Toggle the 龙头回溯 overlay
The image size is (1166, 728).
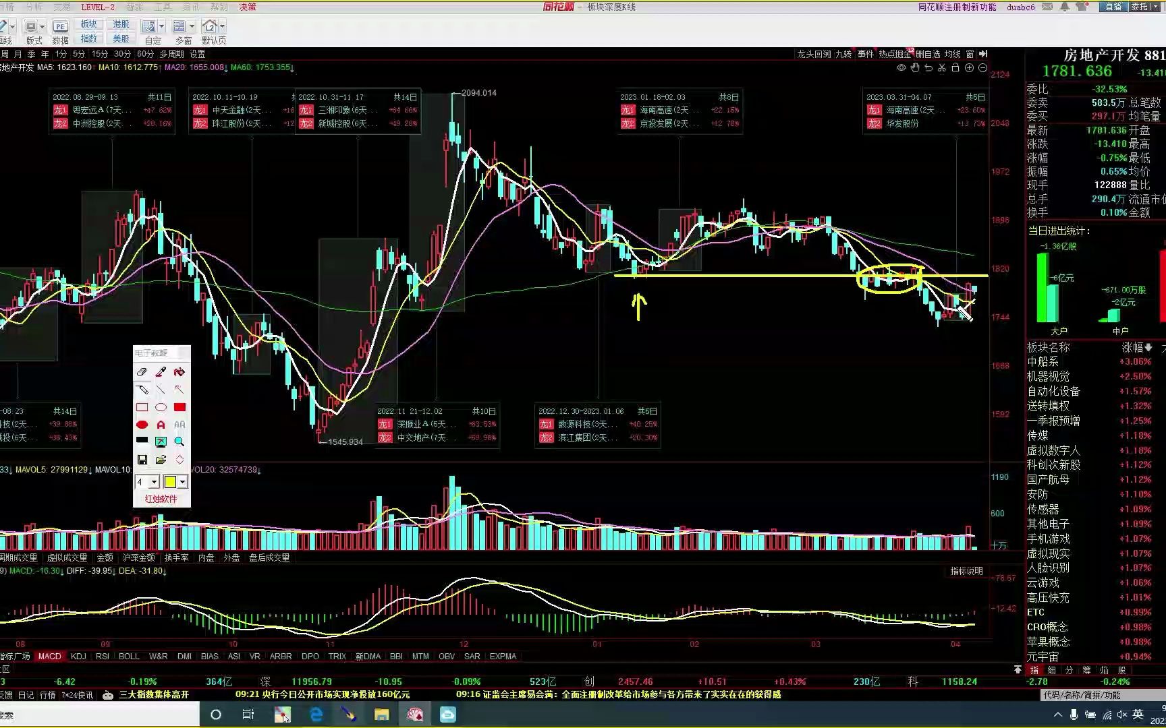click(814, 54)
